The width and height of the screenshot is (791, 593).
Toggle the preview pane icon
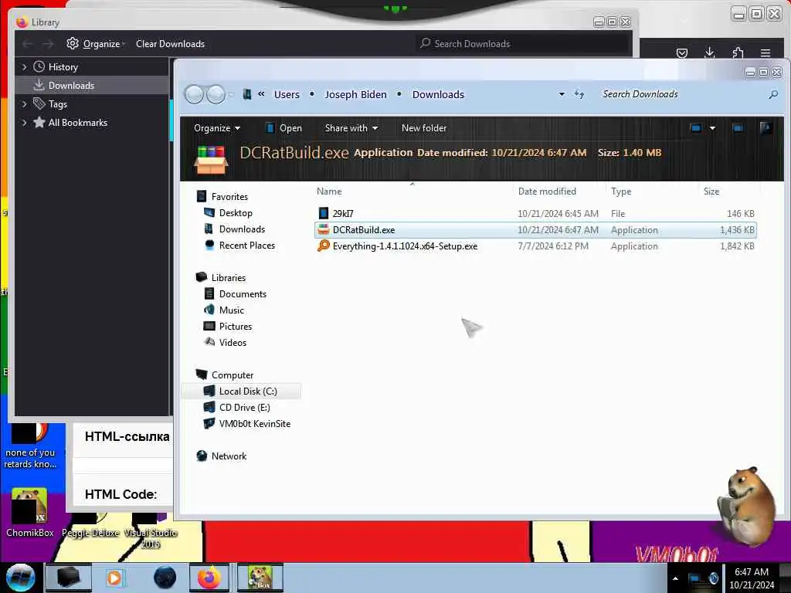738,128
